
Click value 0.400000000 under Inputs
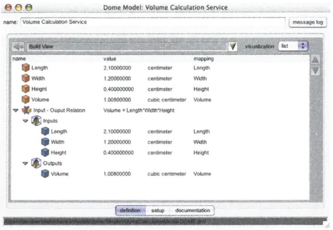point(119,152)
